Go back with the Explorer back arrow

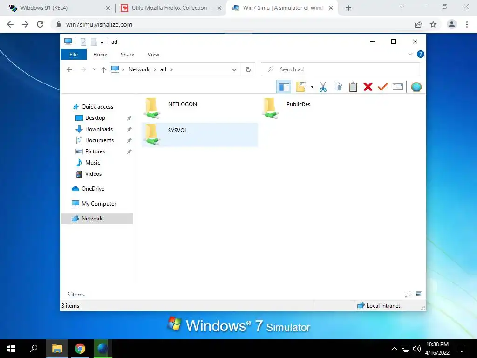coord(69,69)
